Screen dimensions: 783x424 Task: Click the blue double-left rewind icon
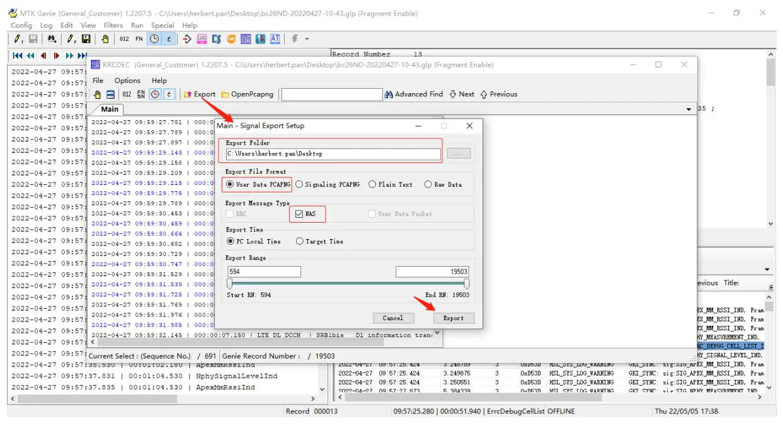(31, 55)
